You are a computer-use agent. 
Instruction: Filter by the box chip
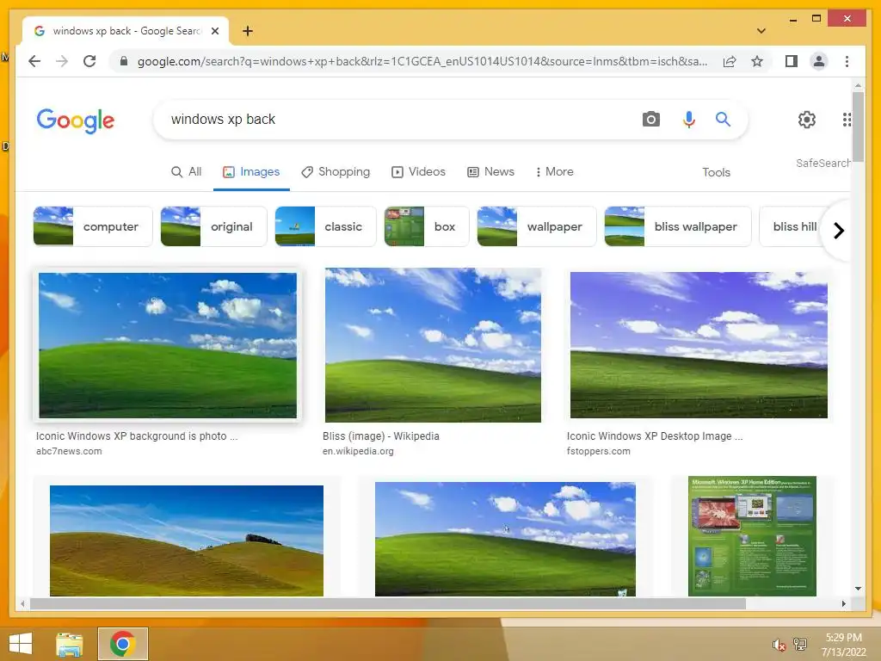point(427,226)
